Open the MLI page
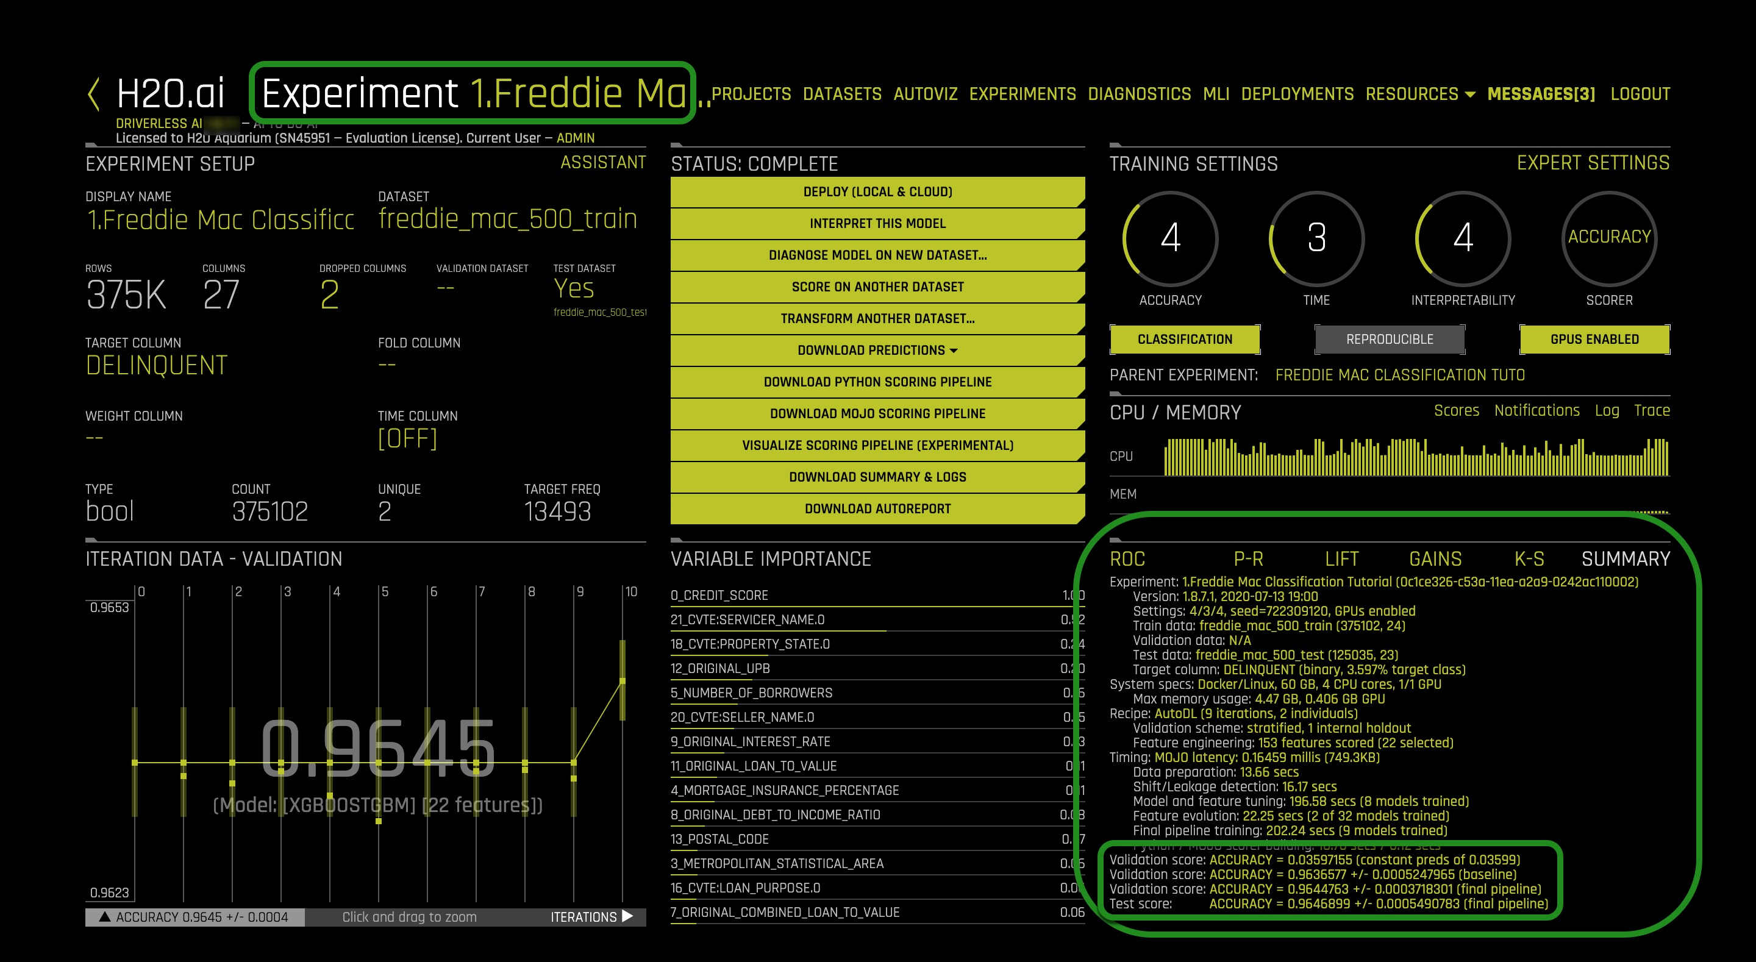The width and height of the screenshot is (1756, 962). (x=1215, y=93)
